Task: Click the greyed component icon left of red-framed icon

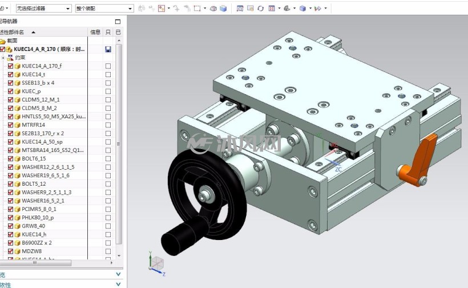Action: [152, 9]
